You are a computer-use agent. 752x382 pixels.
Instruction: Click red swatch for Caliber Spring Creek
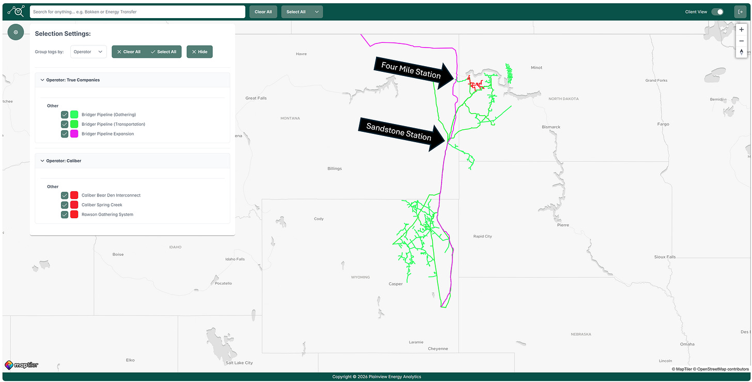point(74,205)
